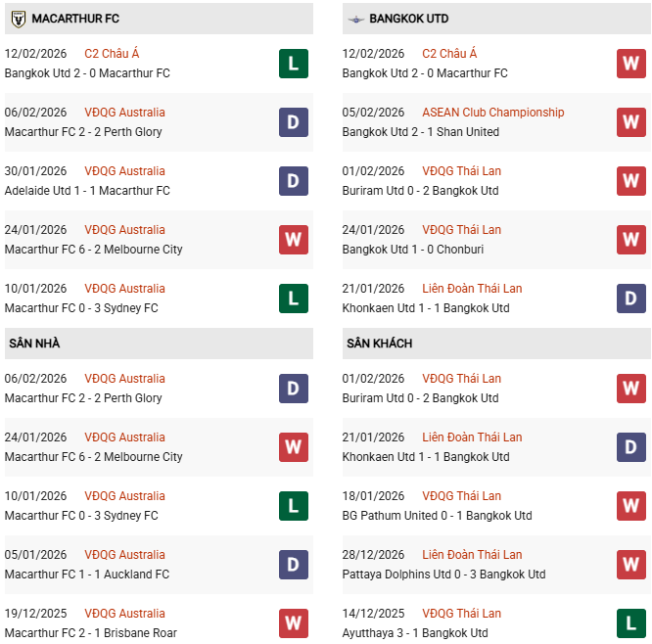Click the W badge for Brisbane Roar match
Viewport: 652px width, 644px height.
294,623
